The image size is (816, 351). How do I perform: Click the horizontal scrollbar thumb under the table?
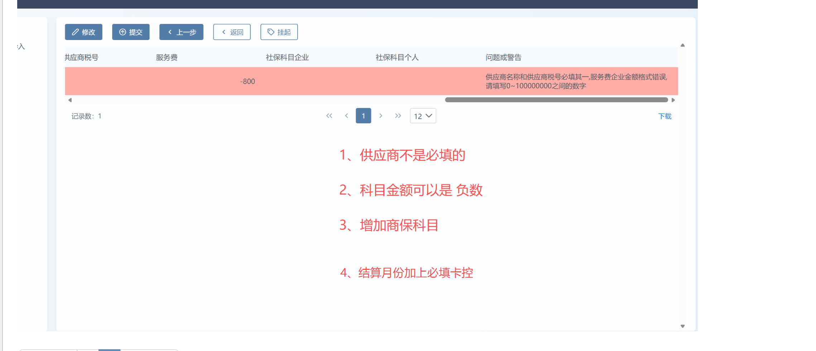click(556, 100)
